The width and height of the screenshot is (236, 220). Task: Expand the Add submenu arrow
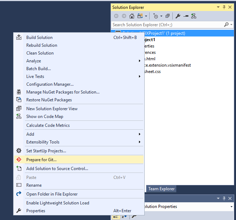pyautogui.click(x=140, y=134)
